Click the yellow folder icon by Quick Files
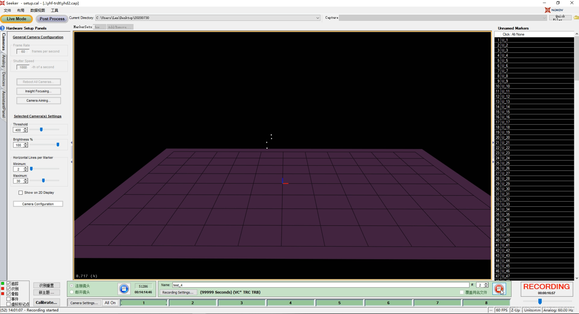Image resolution: width=579 pixels, height=314 pixels. pos(576,17)
